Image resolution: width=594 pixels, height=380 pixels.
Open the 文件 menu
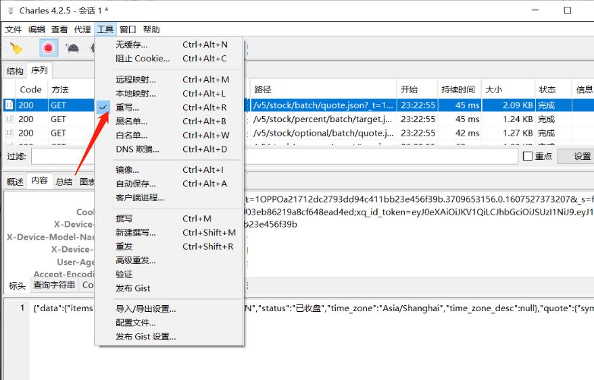[14, 30]
